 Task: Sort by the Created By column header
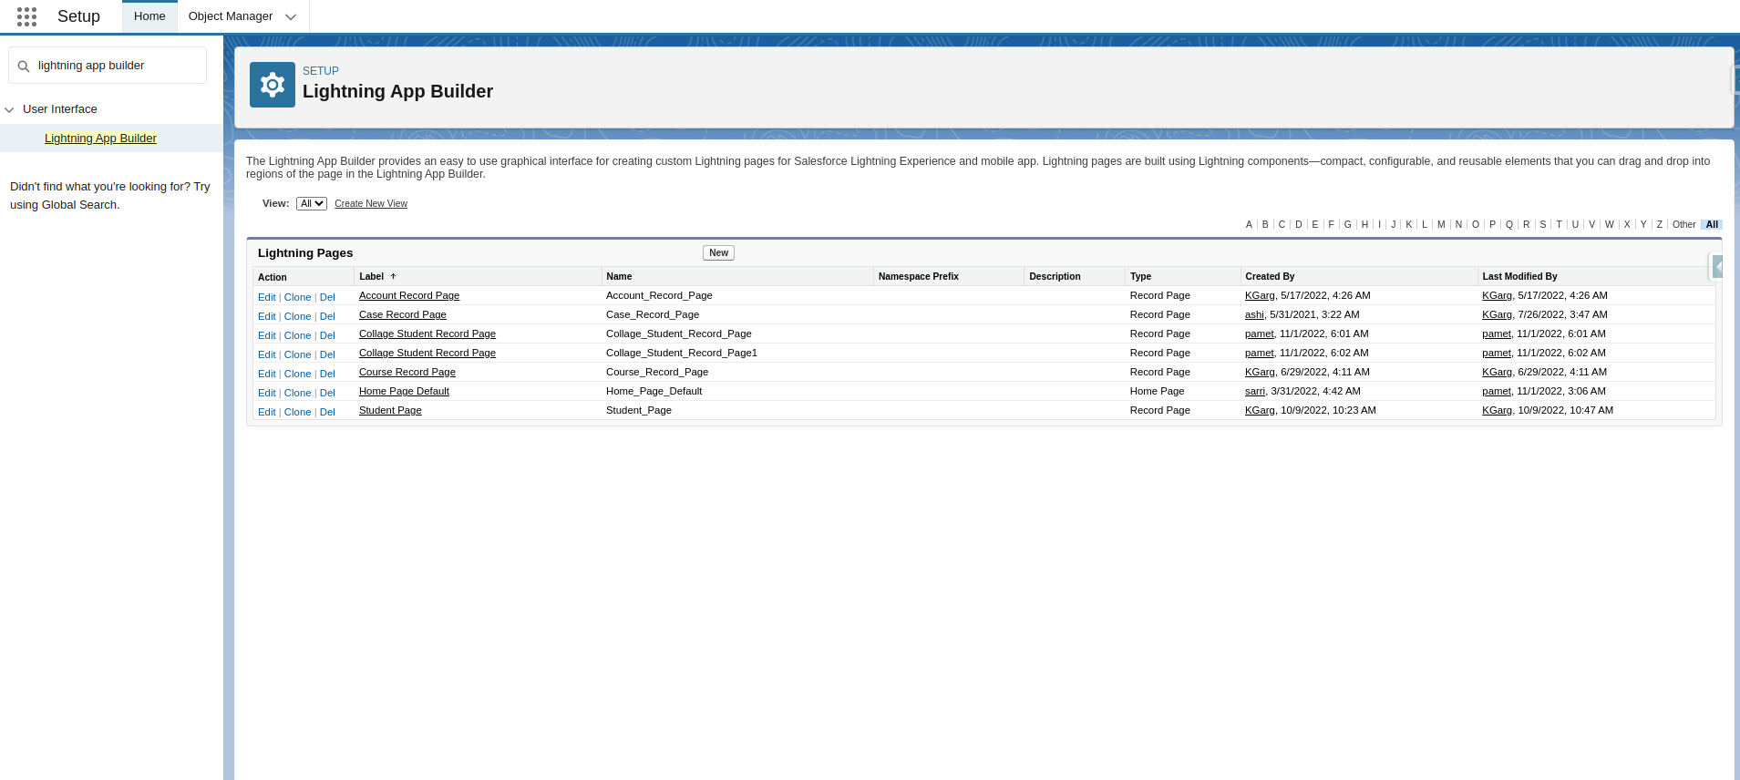coord(1270,276)
